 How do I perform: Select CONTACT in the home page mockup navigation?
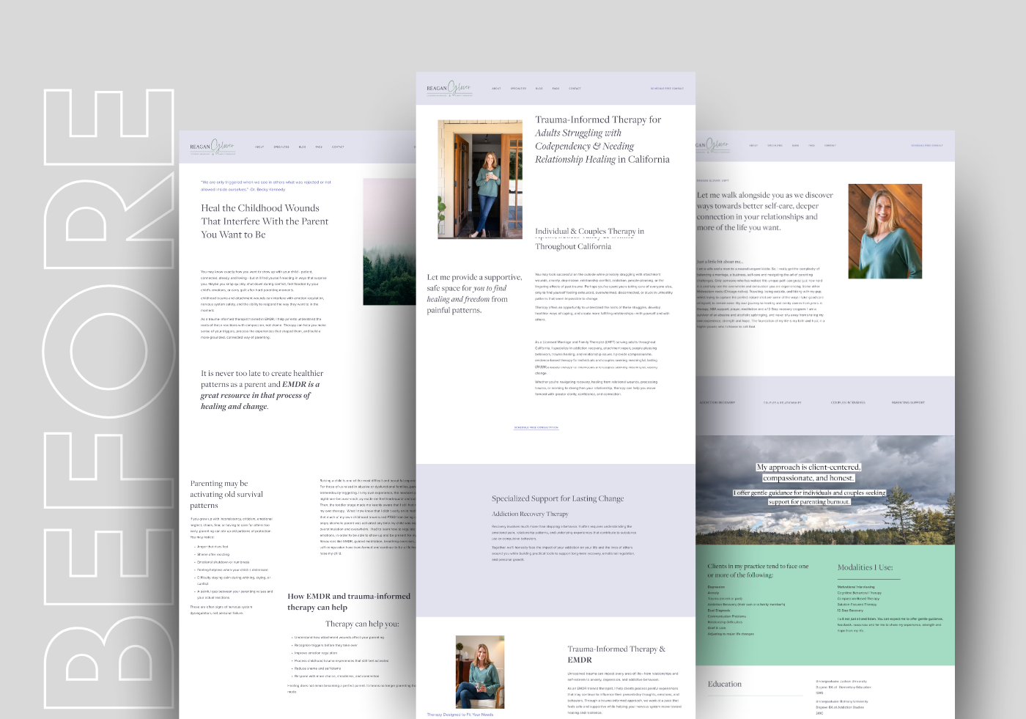(575, 89)
